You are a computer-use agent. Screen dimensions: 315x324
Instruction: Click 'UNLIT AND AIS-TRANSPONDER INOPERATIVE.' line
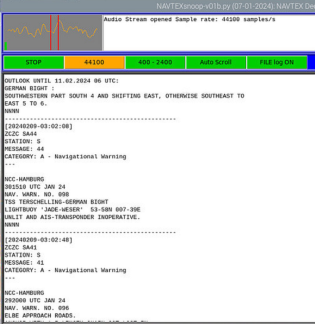coord(72,217)
